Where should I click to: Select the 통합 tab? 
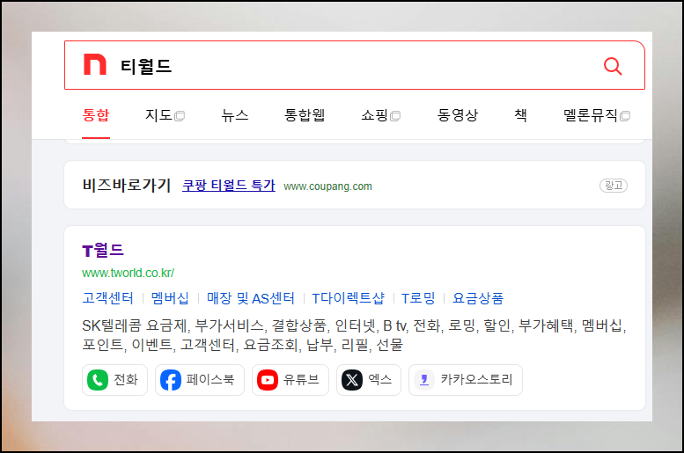coord(96,115)
